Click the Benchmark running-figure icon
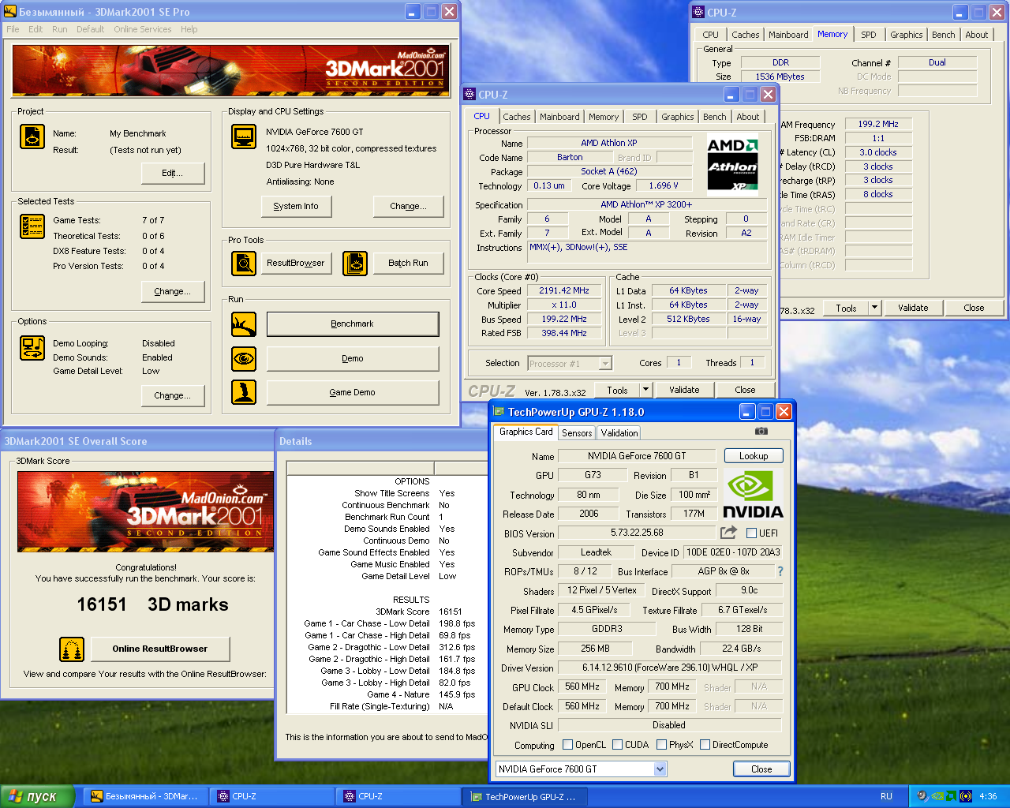Image resolution: width=1010 pixels, height=808 pixels. point(244,324)
